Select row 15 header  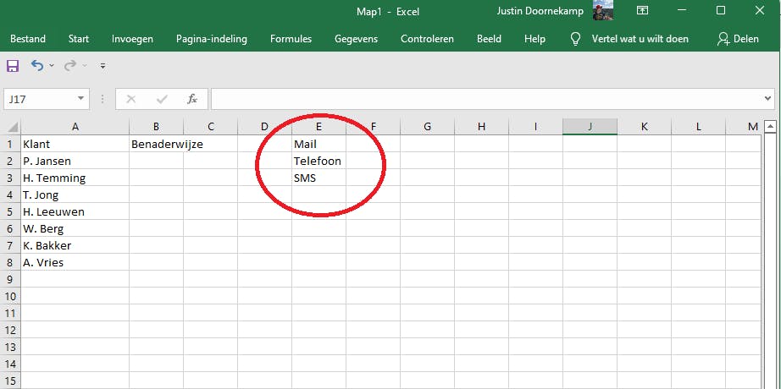pyautogui.click(x=10, y=381)
